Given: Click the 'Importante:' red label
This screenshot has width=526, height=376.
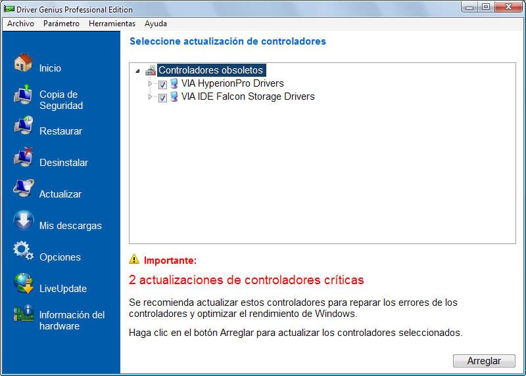Looking at the screenshot, I should [x=170, y=261].
